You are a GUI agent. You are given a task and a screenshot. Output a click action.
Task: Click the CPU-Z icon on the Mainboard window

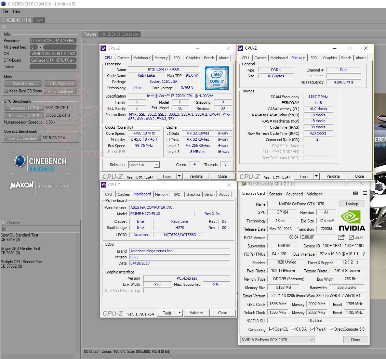point(103,184)
